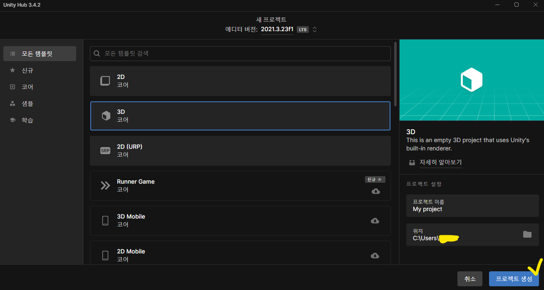Click the 2D template square icon
Viewport: 544px width, 290px height.
(105, 81)
